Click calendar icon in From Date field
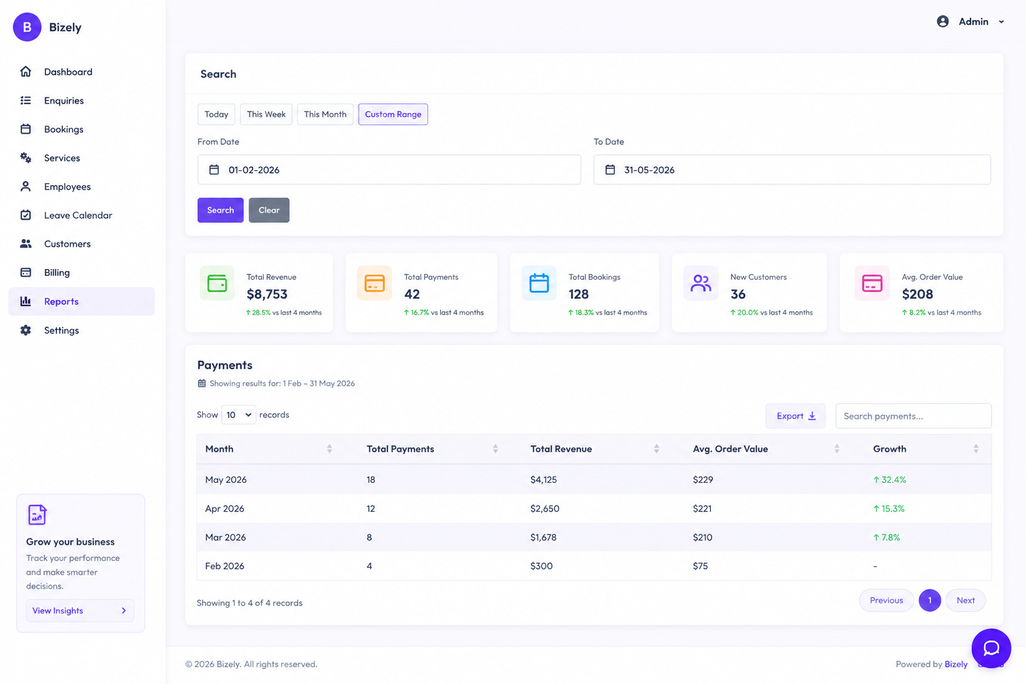 214,170
